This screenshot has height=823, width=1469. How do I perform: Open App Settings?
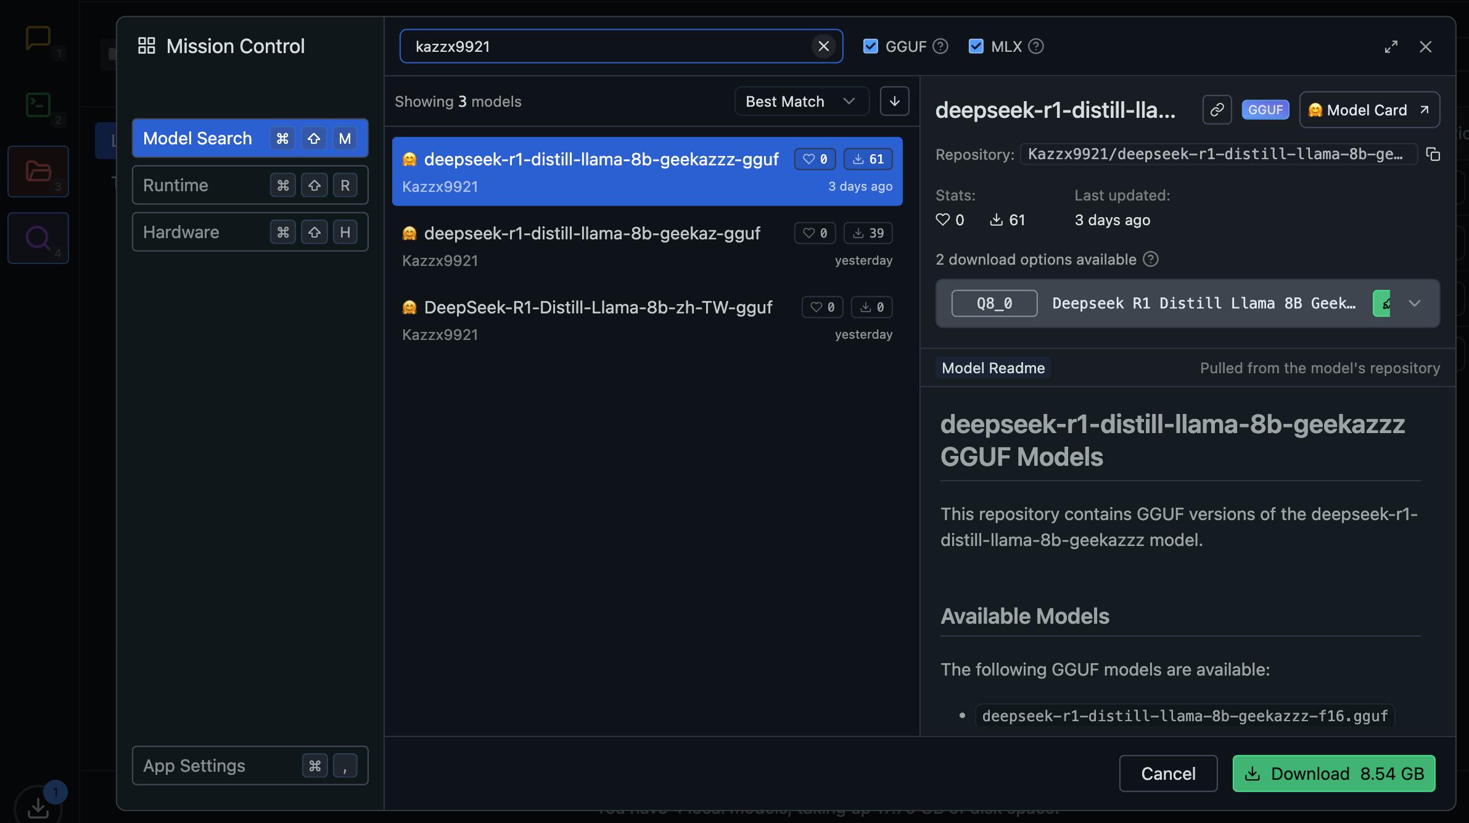coord(250,766)
